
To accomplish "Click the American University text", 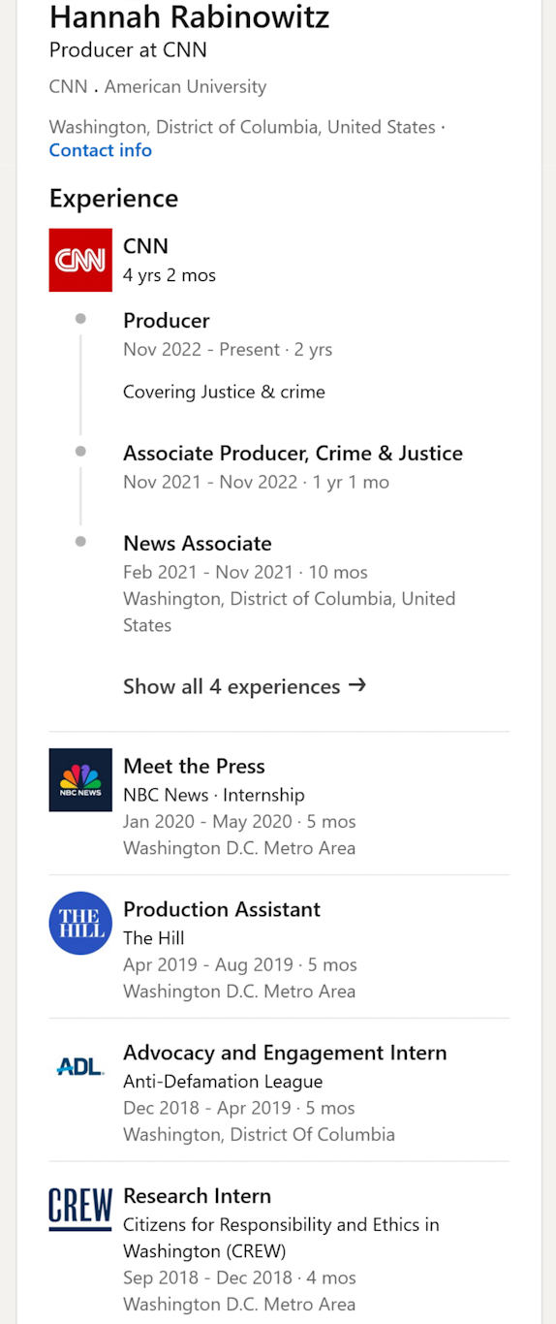I will pos(185,86).
